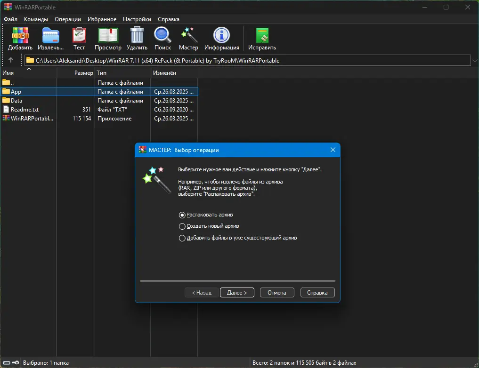Image resolution: width=479 pixels, height=368 pixels.
Task: Click the Справка button in wizard
Action: pyautogui.click(x=317, y=292)
